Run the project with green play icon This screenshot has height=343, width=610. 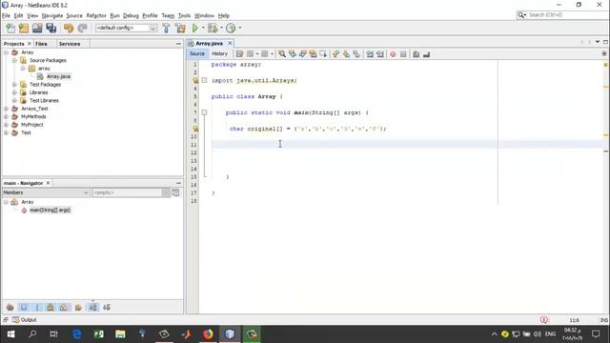click(194, 28)
